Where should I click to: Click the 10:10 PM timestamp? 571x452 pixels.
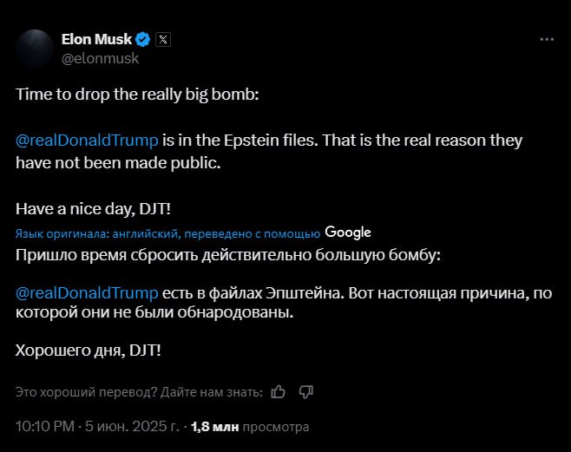(x=47, y=427)
